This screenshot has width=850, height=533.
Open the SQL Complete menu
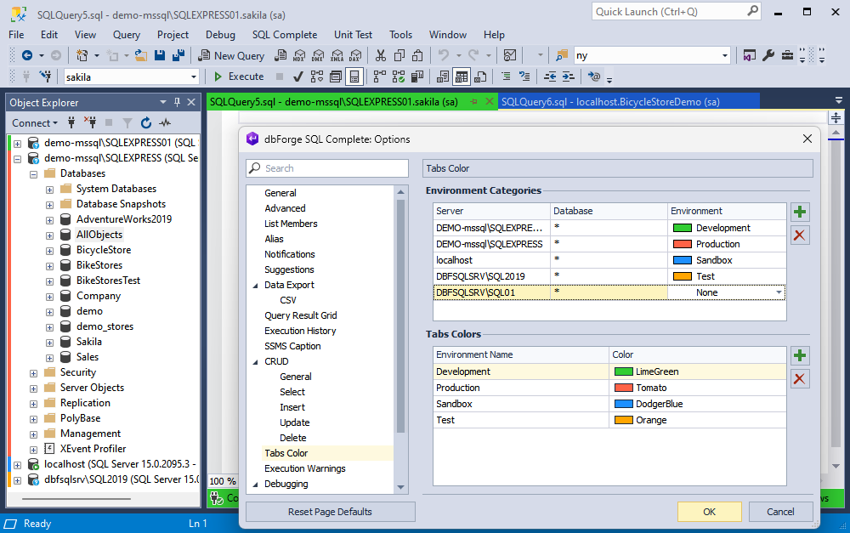pos(285,35)
